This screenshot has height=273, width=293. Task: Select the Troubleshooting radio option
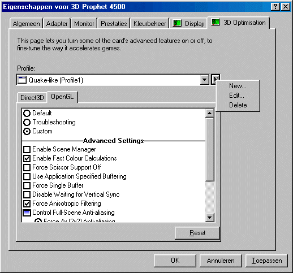click(27, 122)
